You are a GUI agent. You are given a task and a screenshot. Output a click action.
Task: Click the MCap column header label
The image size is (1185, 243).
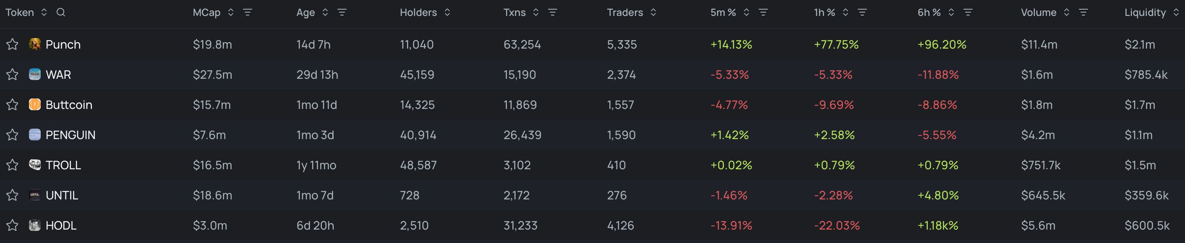[206, 13]
